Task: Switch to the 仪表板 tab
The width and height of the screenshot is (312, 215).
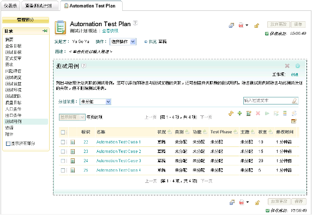Action: pos(10,6)
